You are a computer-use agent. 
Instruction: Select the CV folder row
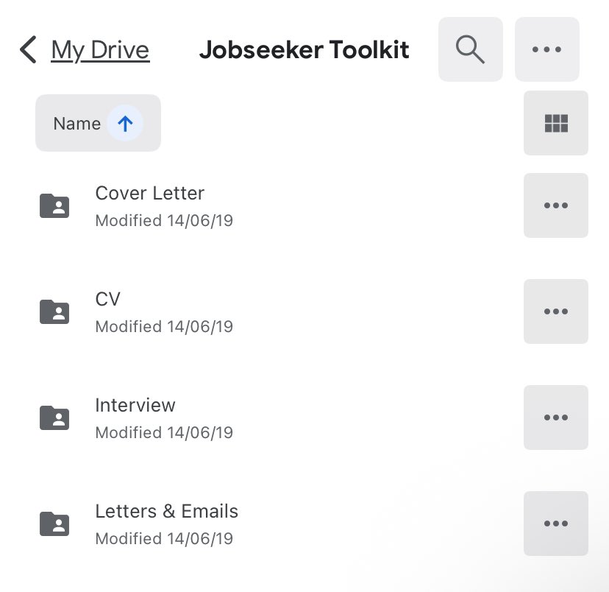tap(109, 299)
